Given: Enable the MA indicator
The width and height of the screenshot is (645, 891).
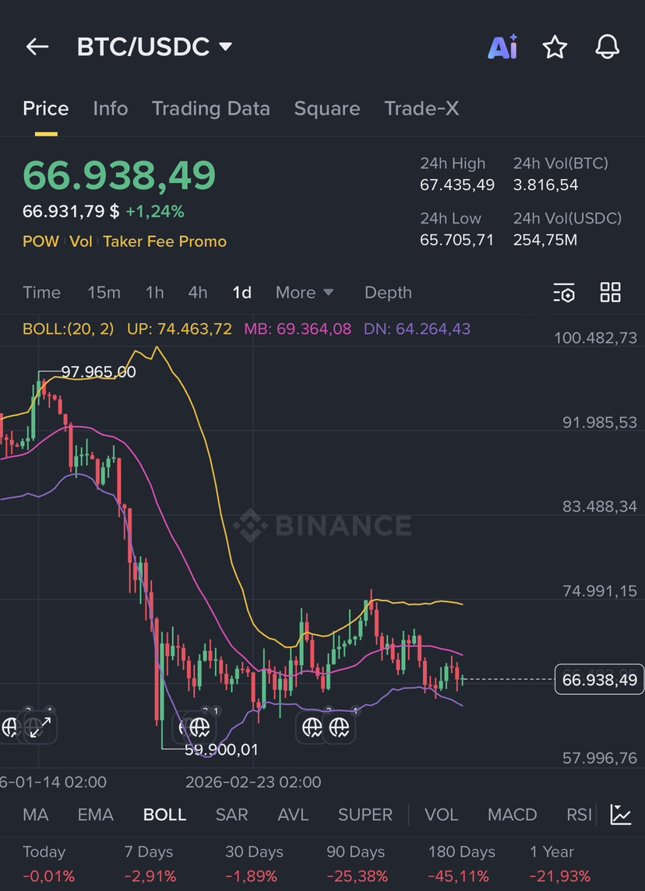Looking at the screenshot, I should 35,815.
